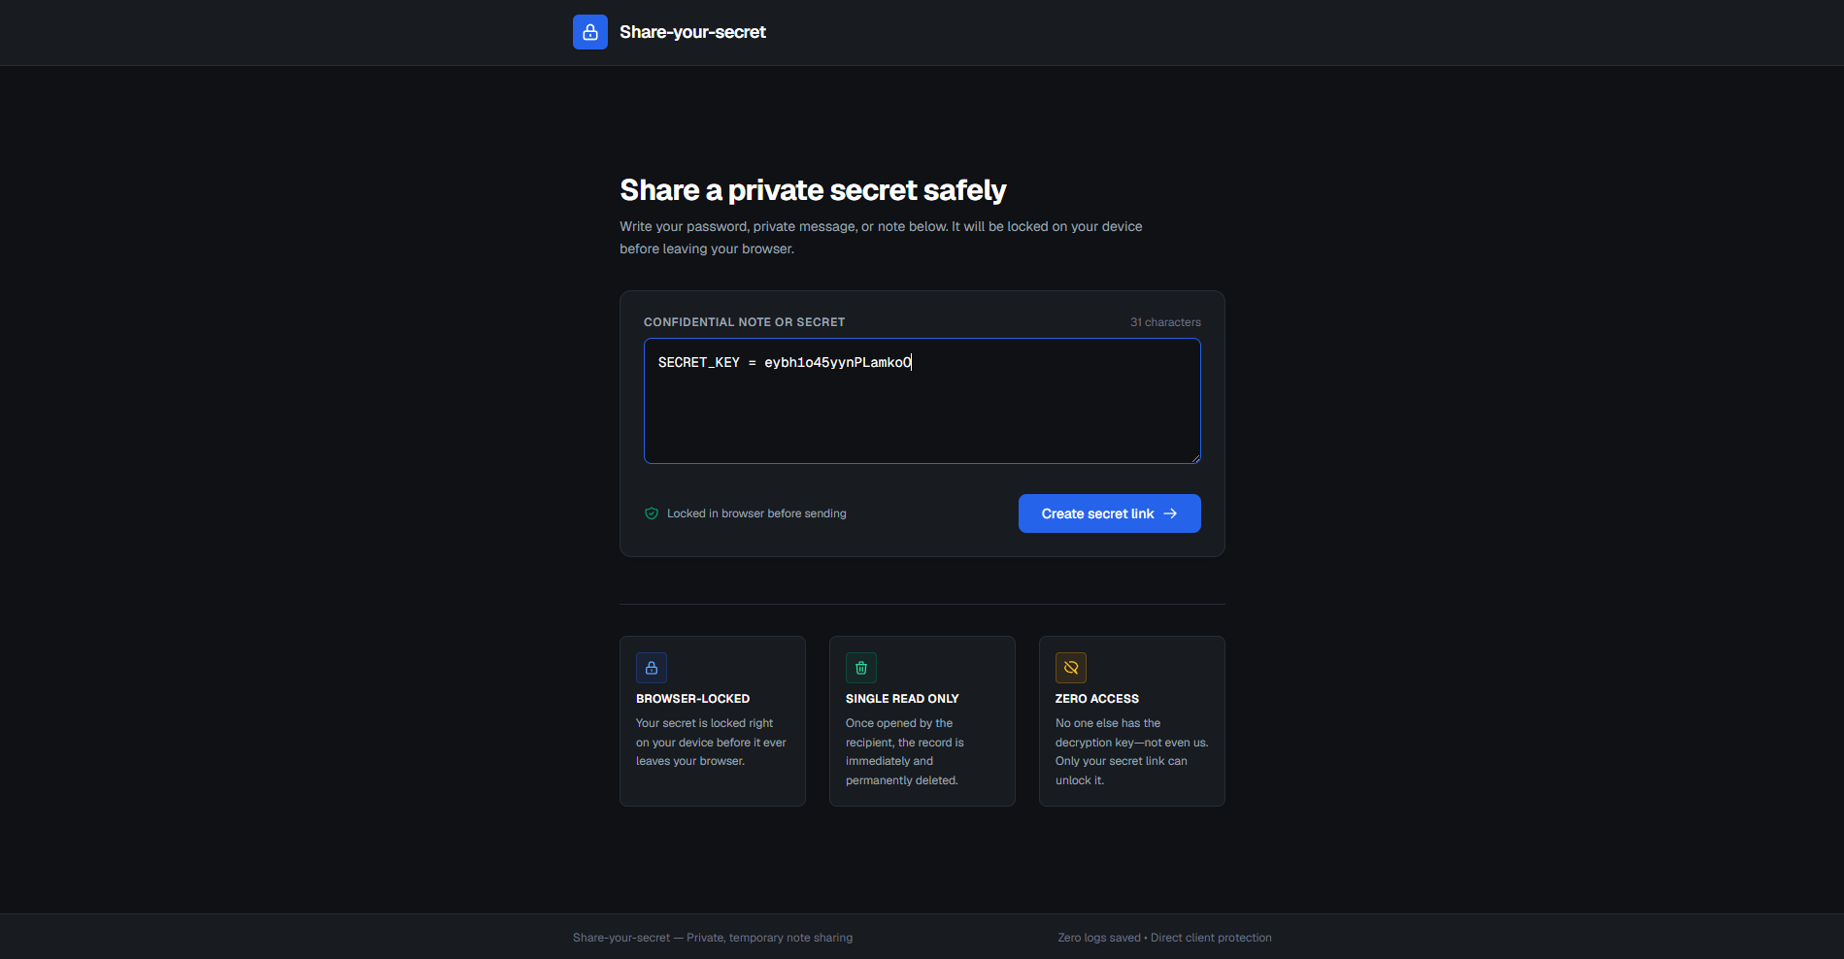Click the green shield check icon
1844x959 pixels.
[652, 513]
